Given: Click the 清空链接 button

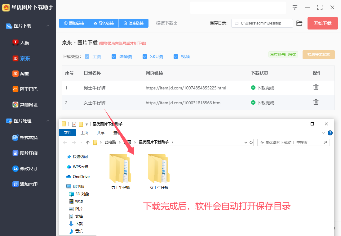Looking at the screenshot, I should click(134, 23).
